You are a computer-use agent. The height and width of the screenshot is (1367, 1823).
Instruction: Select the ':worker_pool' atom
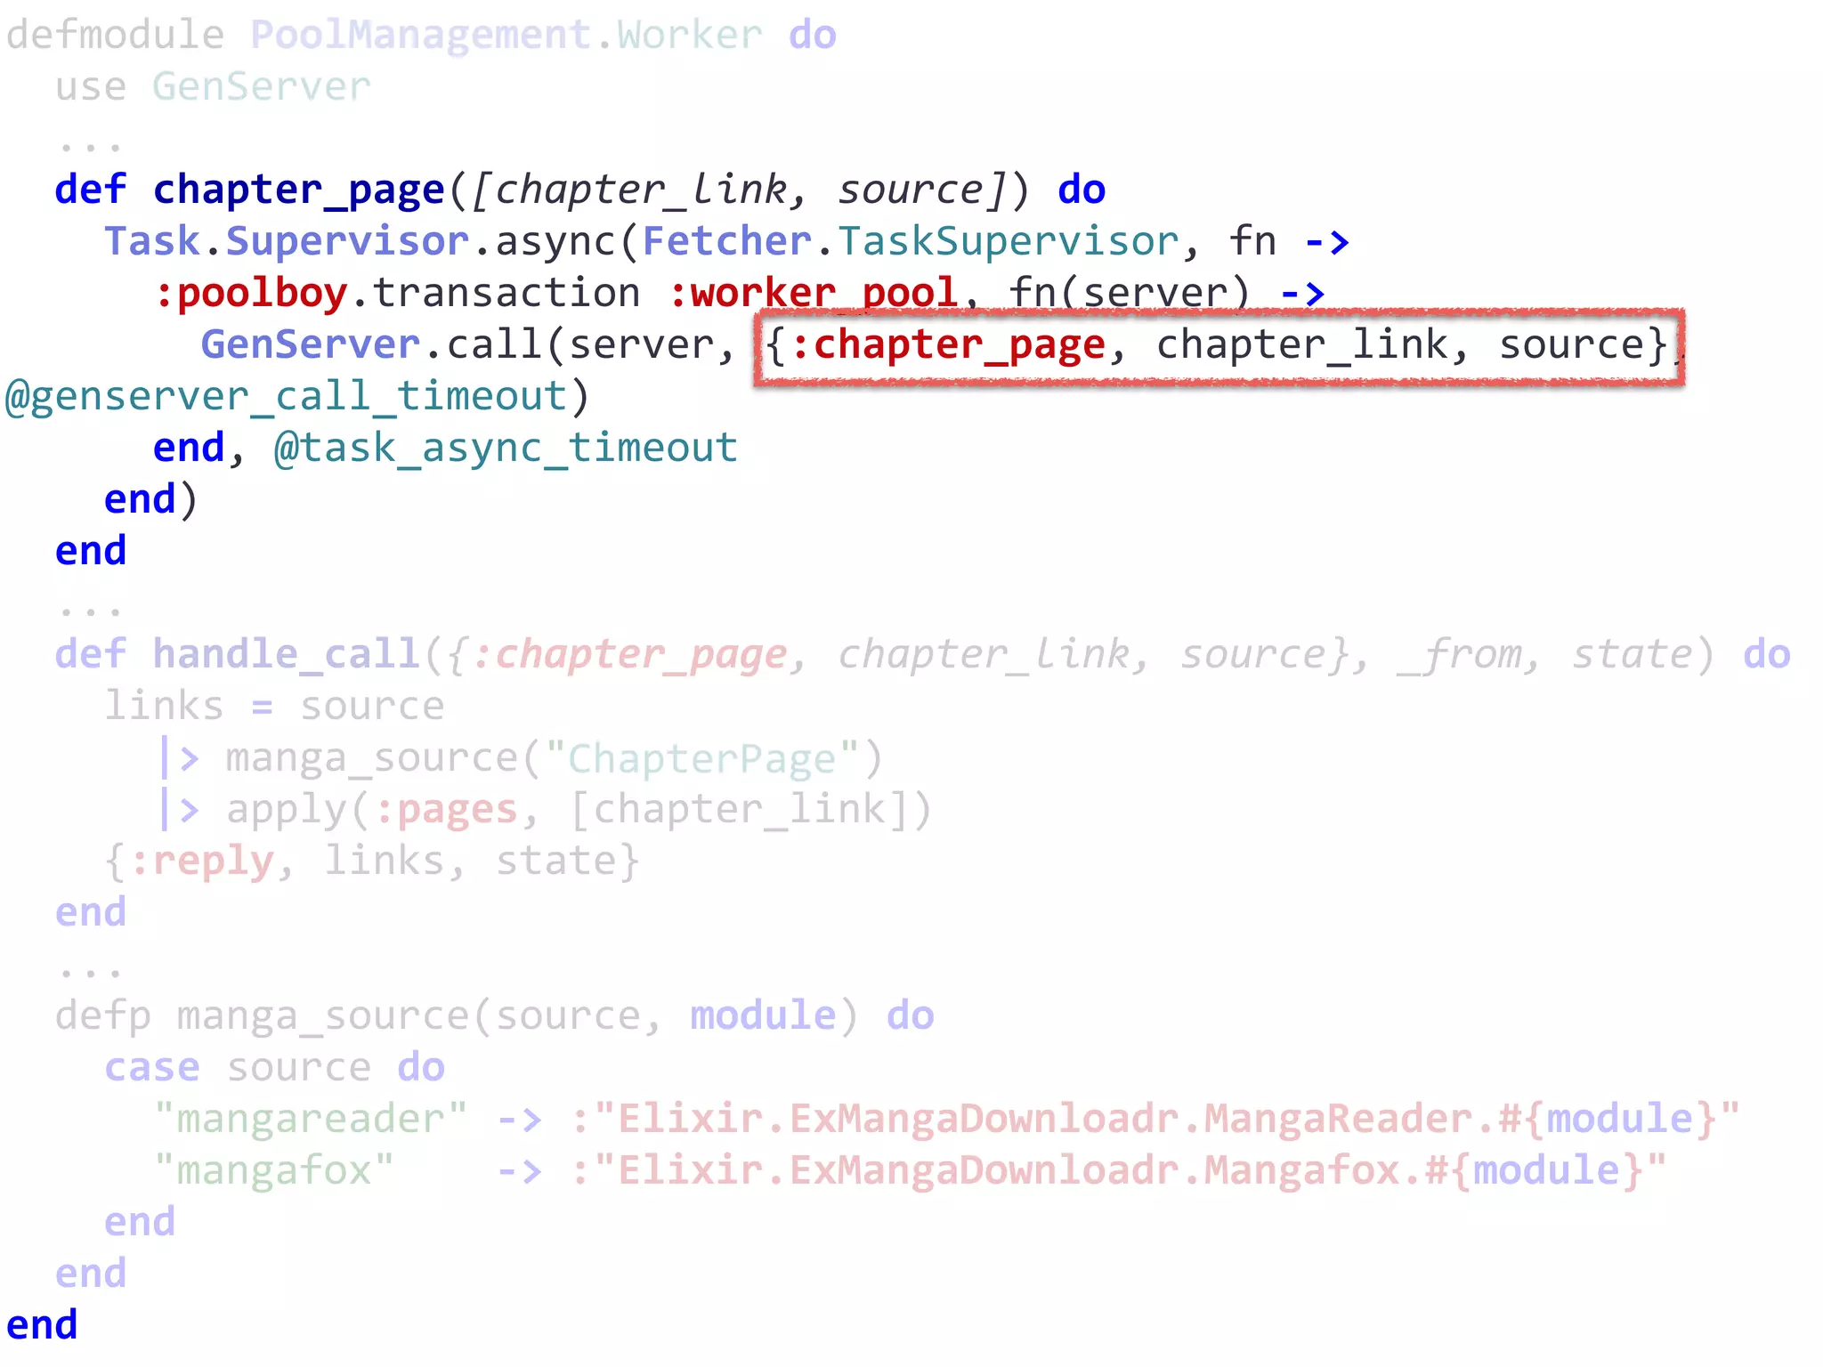click(x=813, y=295)
